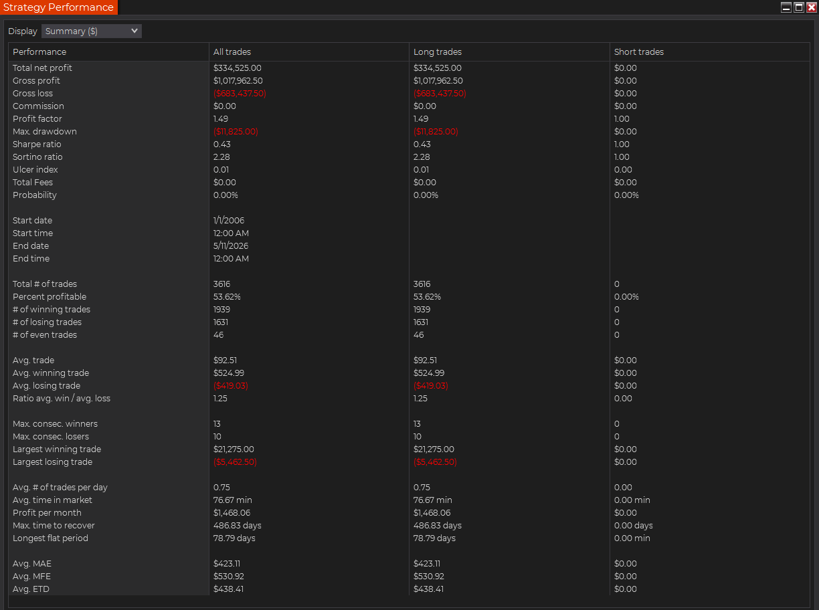Click Short trades Longest flat period 0.00 min
Image resolution: width=819 pixels, height=610 pixels.
[632, 538]
